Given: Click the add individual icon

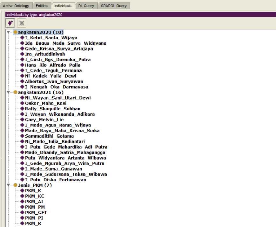Looking at the screenshot, I should (x=10, y=23).
